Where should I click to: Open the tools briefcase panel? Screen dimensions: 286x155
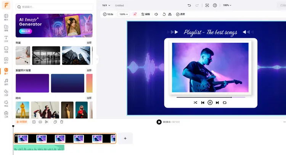(6, 114)
